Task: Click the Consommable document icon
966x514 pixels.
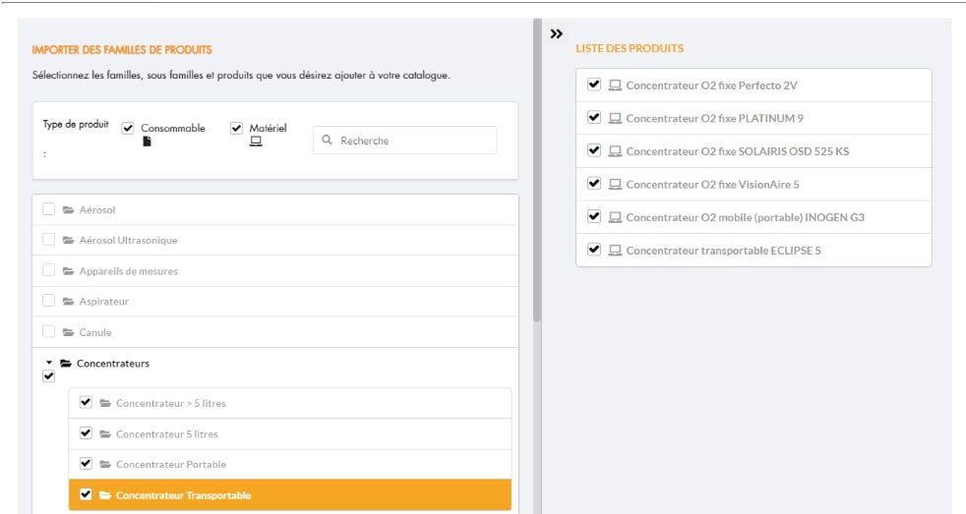Action: (x=147, y=142)
